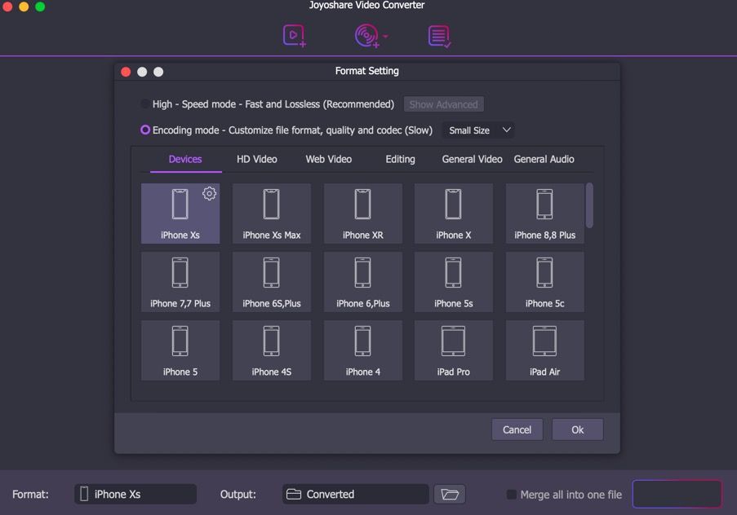
Task: Click the Add Video File icon
Action: point(295,36)
